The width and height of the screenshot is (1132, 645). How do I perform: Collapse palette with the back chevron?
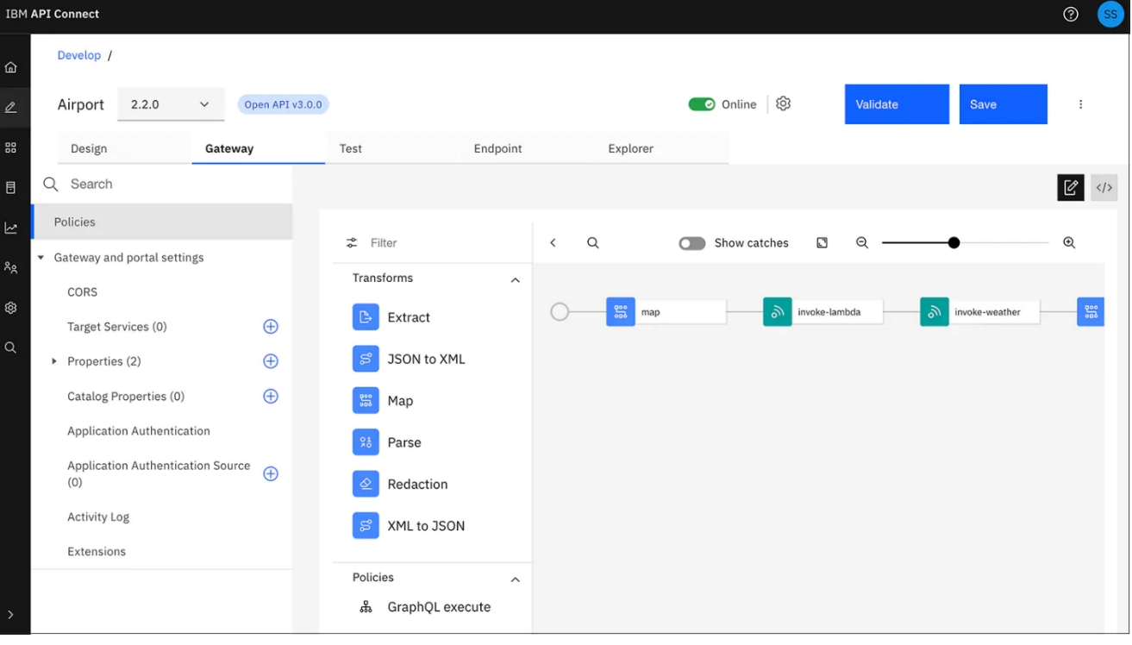pyautogui.click(x=553, y=243)
